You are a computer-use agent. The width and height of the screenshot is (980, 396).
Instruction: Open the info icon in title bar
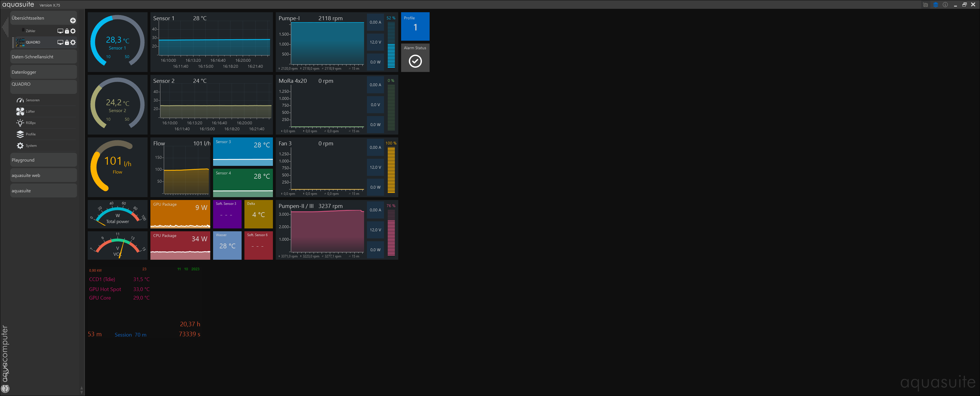click(x=945, y=5)
